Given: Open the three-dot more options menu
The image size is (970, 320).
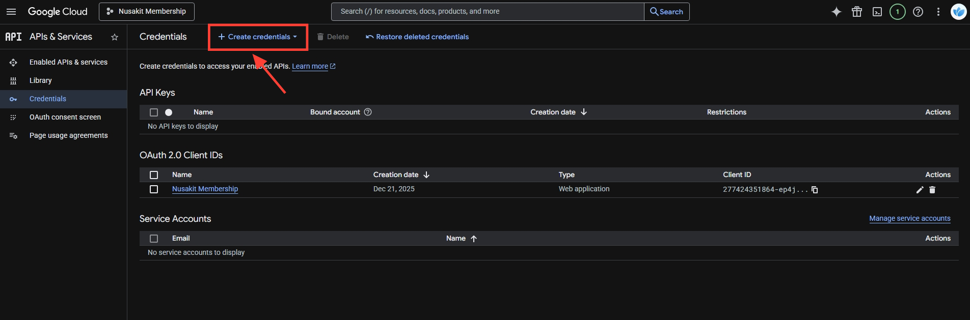Looking at the screenshot, I should (x=938, y=12).
